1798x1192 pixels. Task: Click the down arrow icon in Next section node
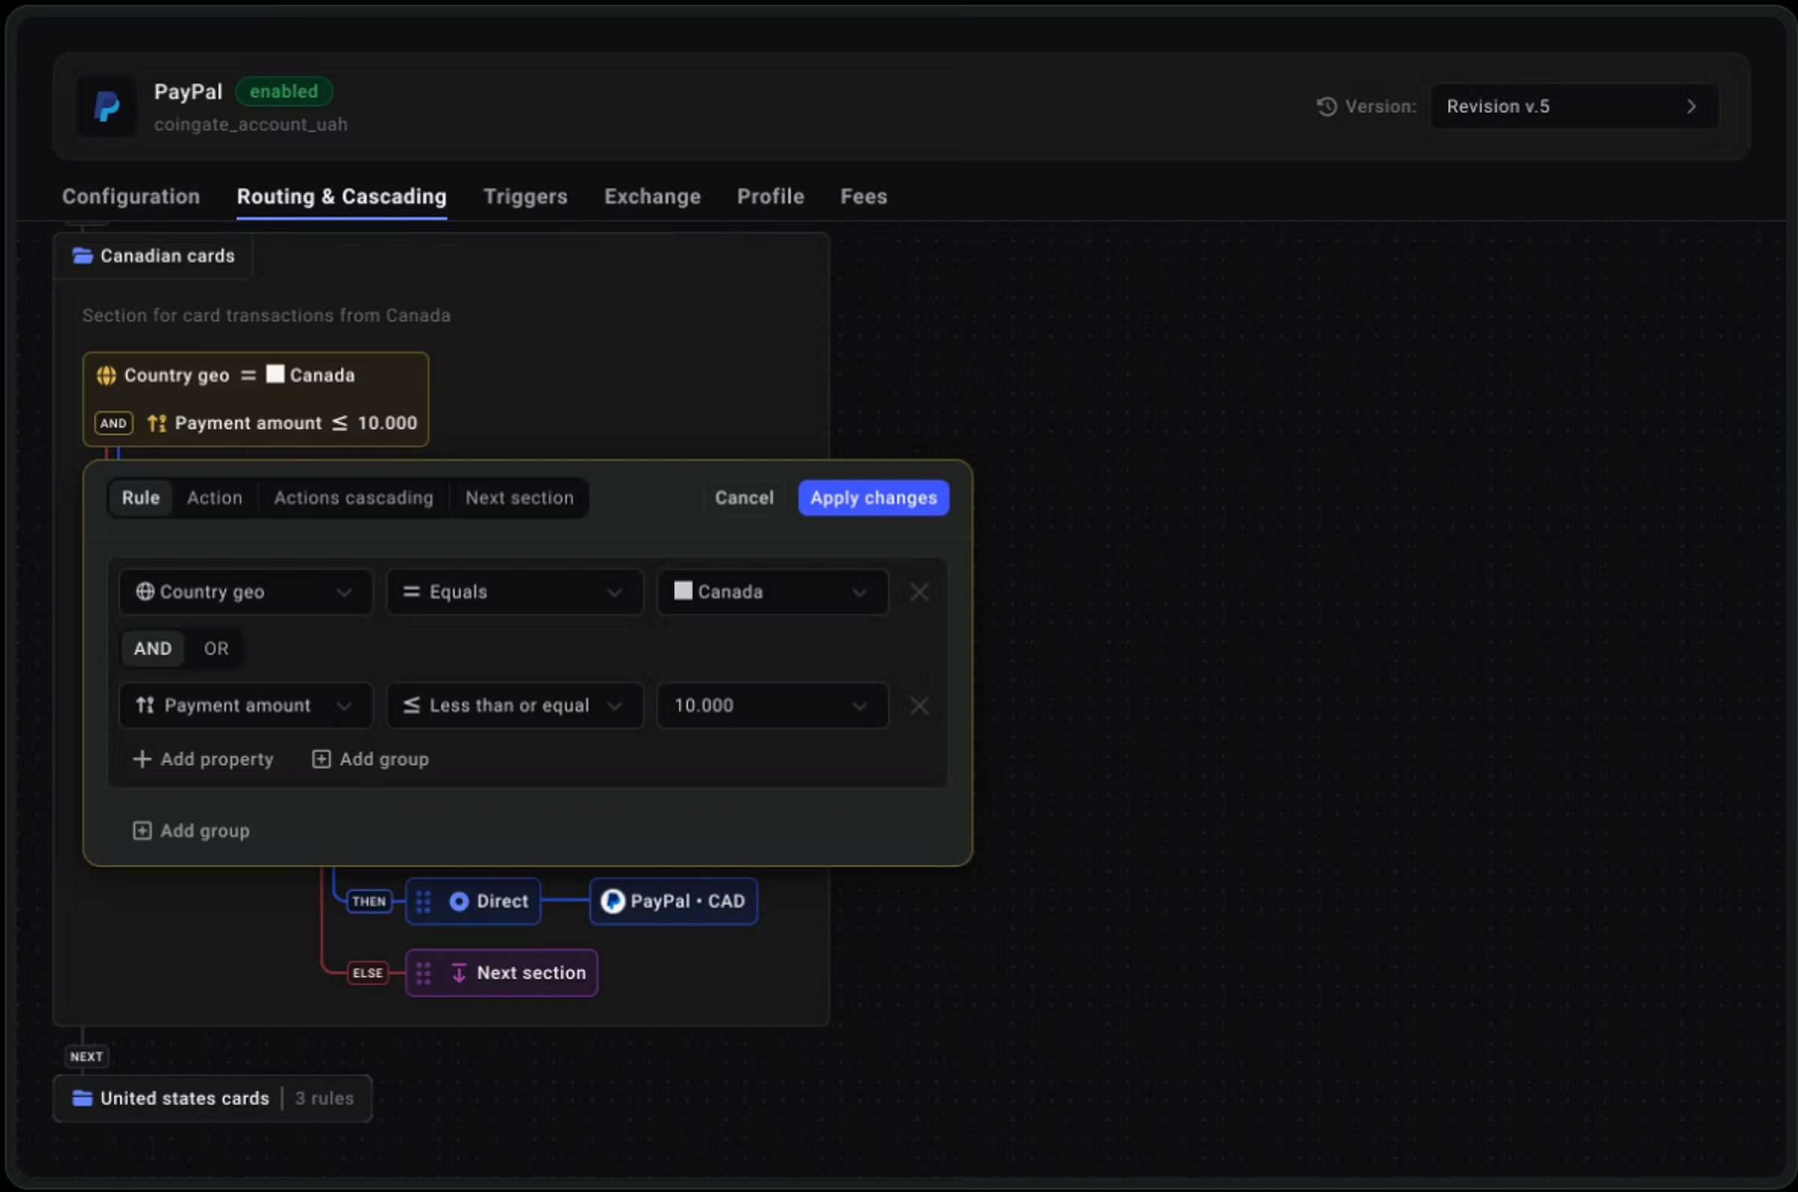tap(459, 973)
